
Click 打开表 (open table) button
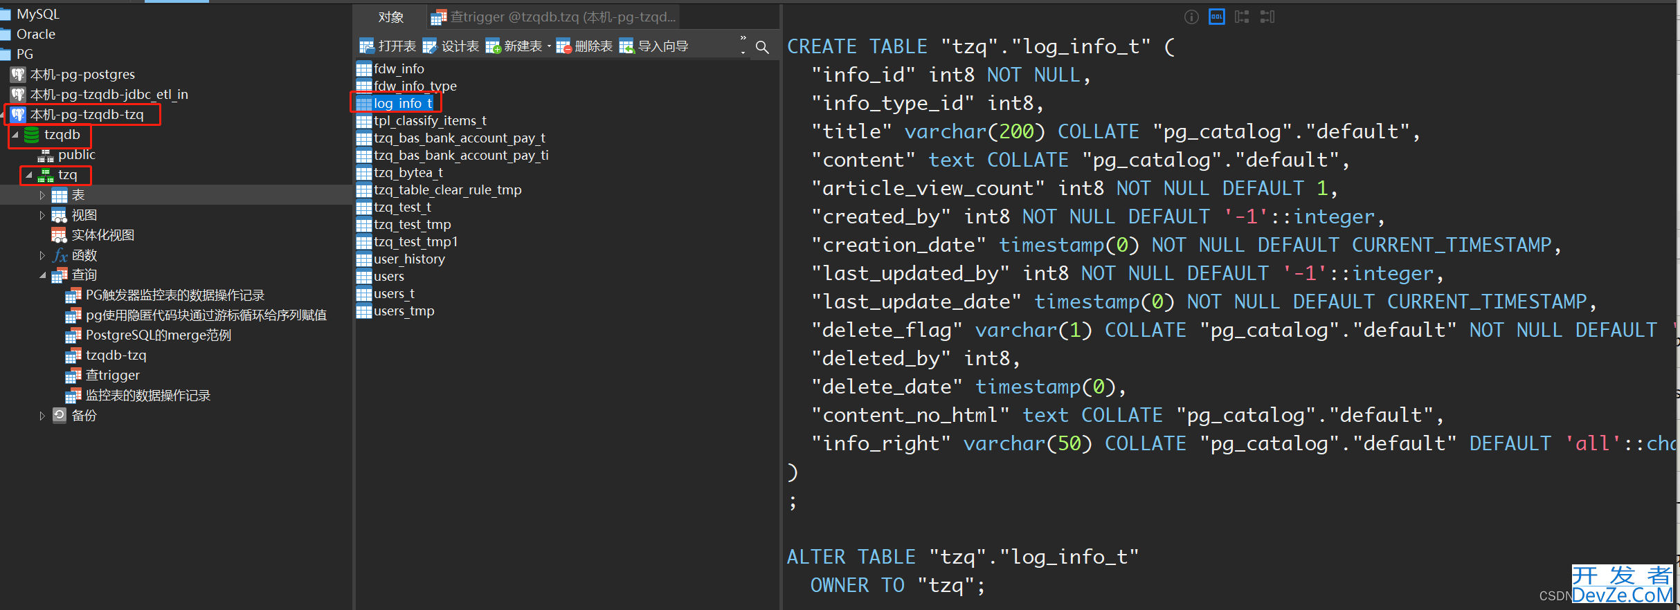pos(388,46)
